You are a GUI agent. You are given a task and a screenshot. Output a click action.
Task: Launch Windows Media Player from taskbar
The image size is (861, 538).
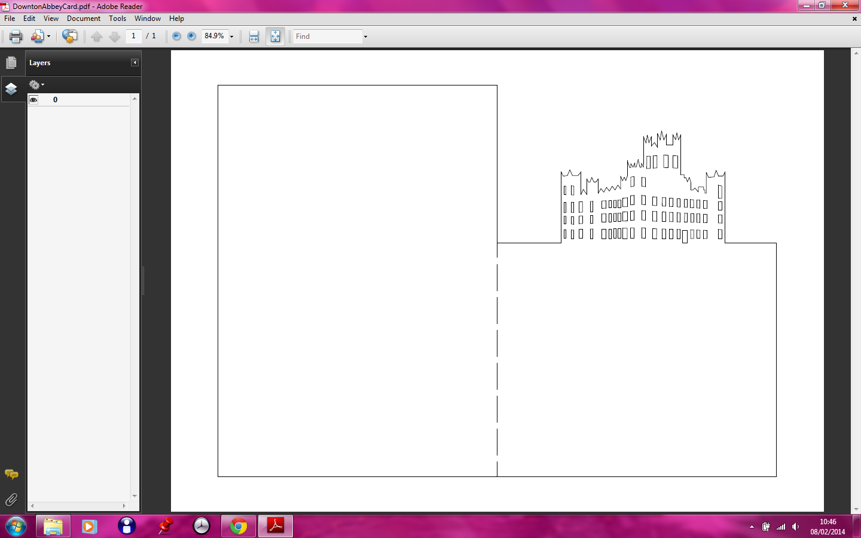90,527
